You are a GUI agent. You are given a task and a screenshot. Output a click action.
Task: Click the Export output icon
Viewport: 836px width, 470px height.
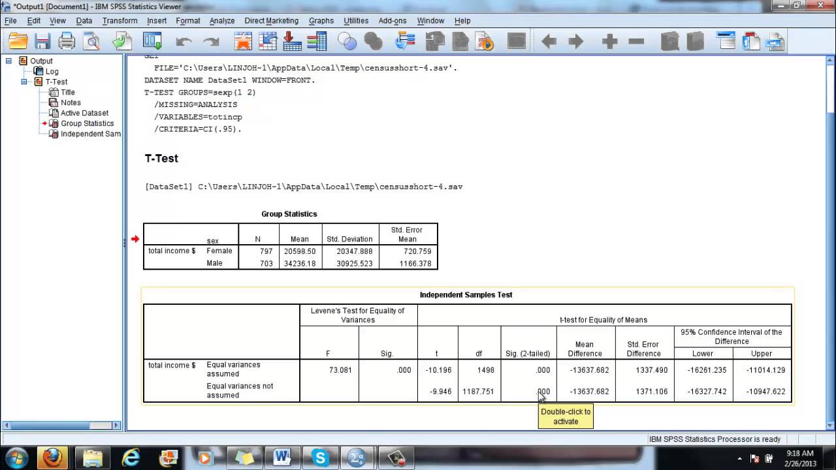[x=122, y=42]
